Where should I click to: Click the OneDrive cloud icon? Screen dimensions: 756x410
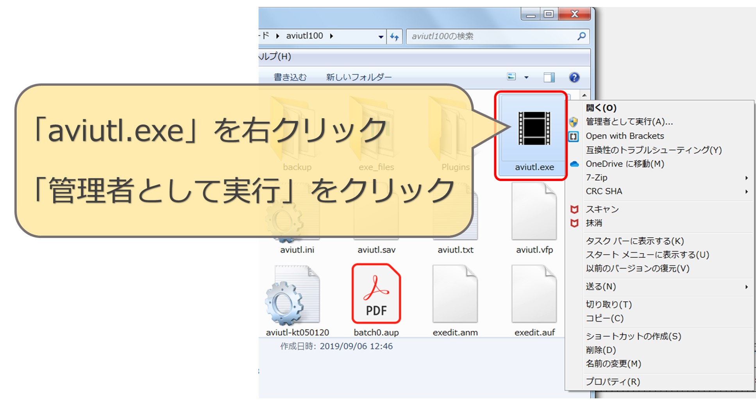click(x=574, y=164)
